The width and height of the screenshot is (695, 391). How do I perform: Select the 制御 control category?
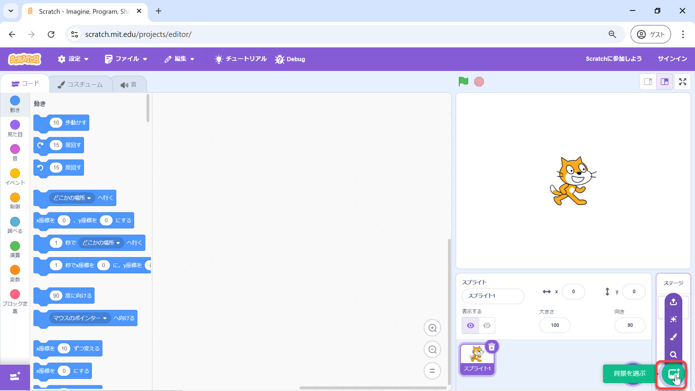point(15,201)
